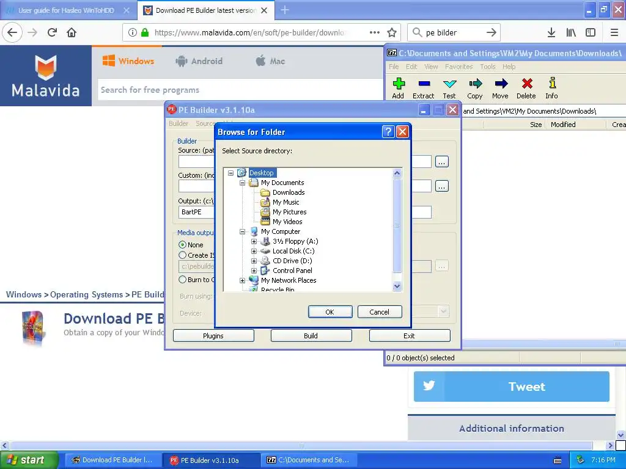626x469 pixels.
Task: Go back with Firefox back arrow
Action: tap(12, 32)
